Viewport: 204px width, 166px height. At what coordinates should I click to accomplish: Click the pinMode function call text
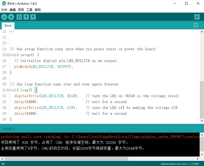point(21,67)
